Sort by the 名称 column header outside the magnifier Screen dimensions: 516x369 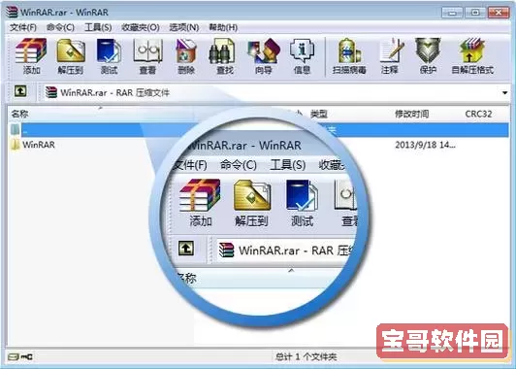click(x=19, y=114)
